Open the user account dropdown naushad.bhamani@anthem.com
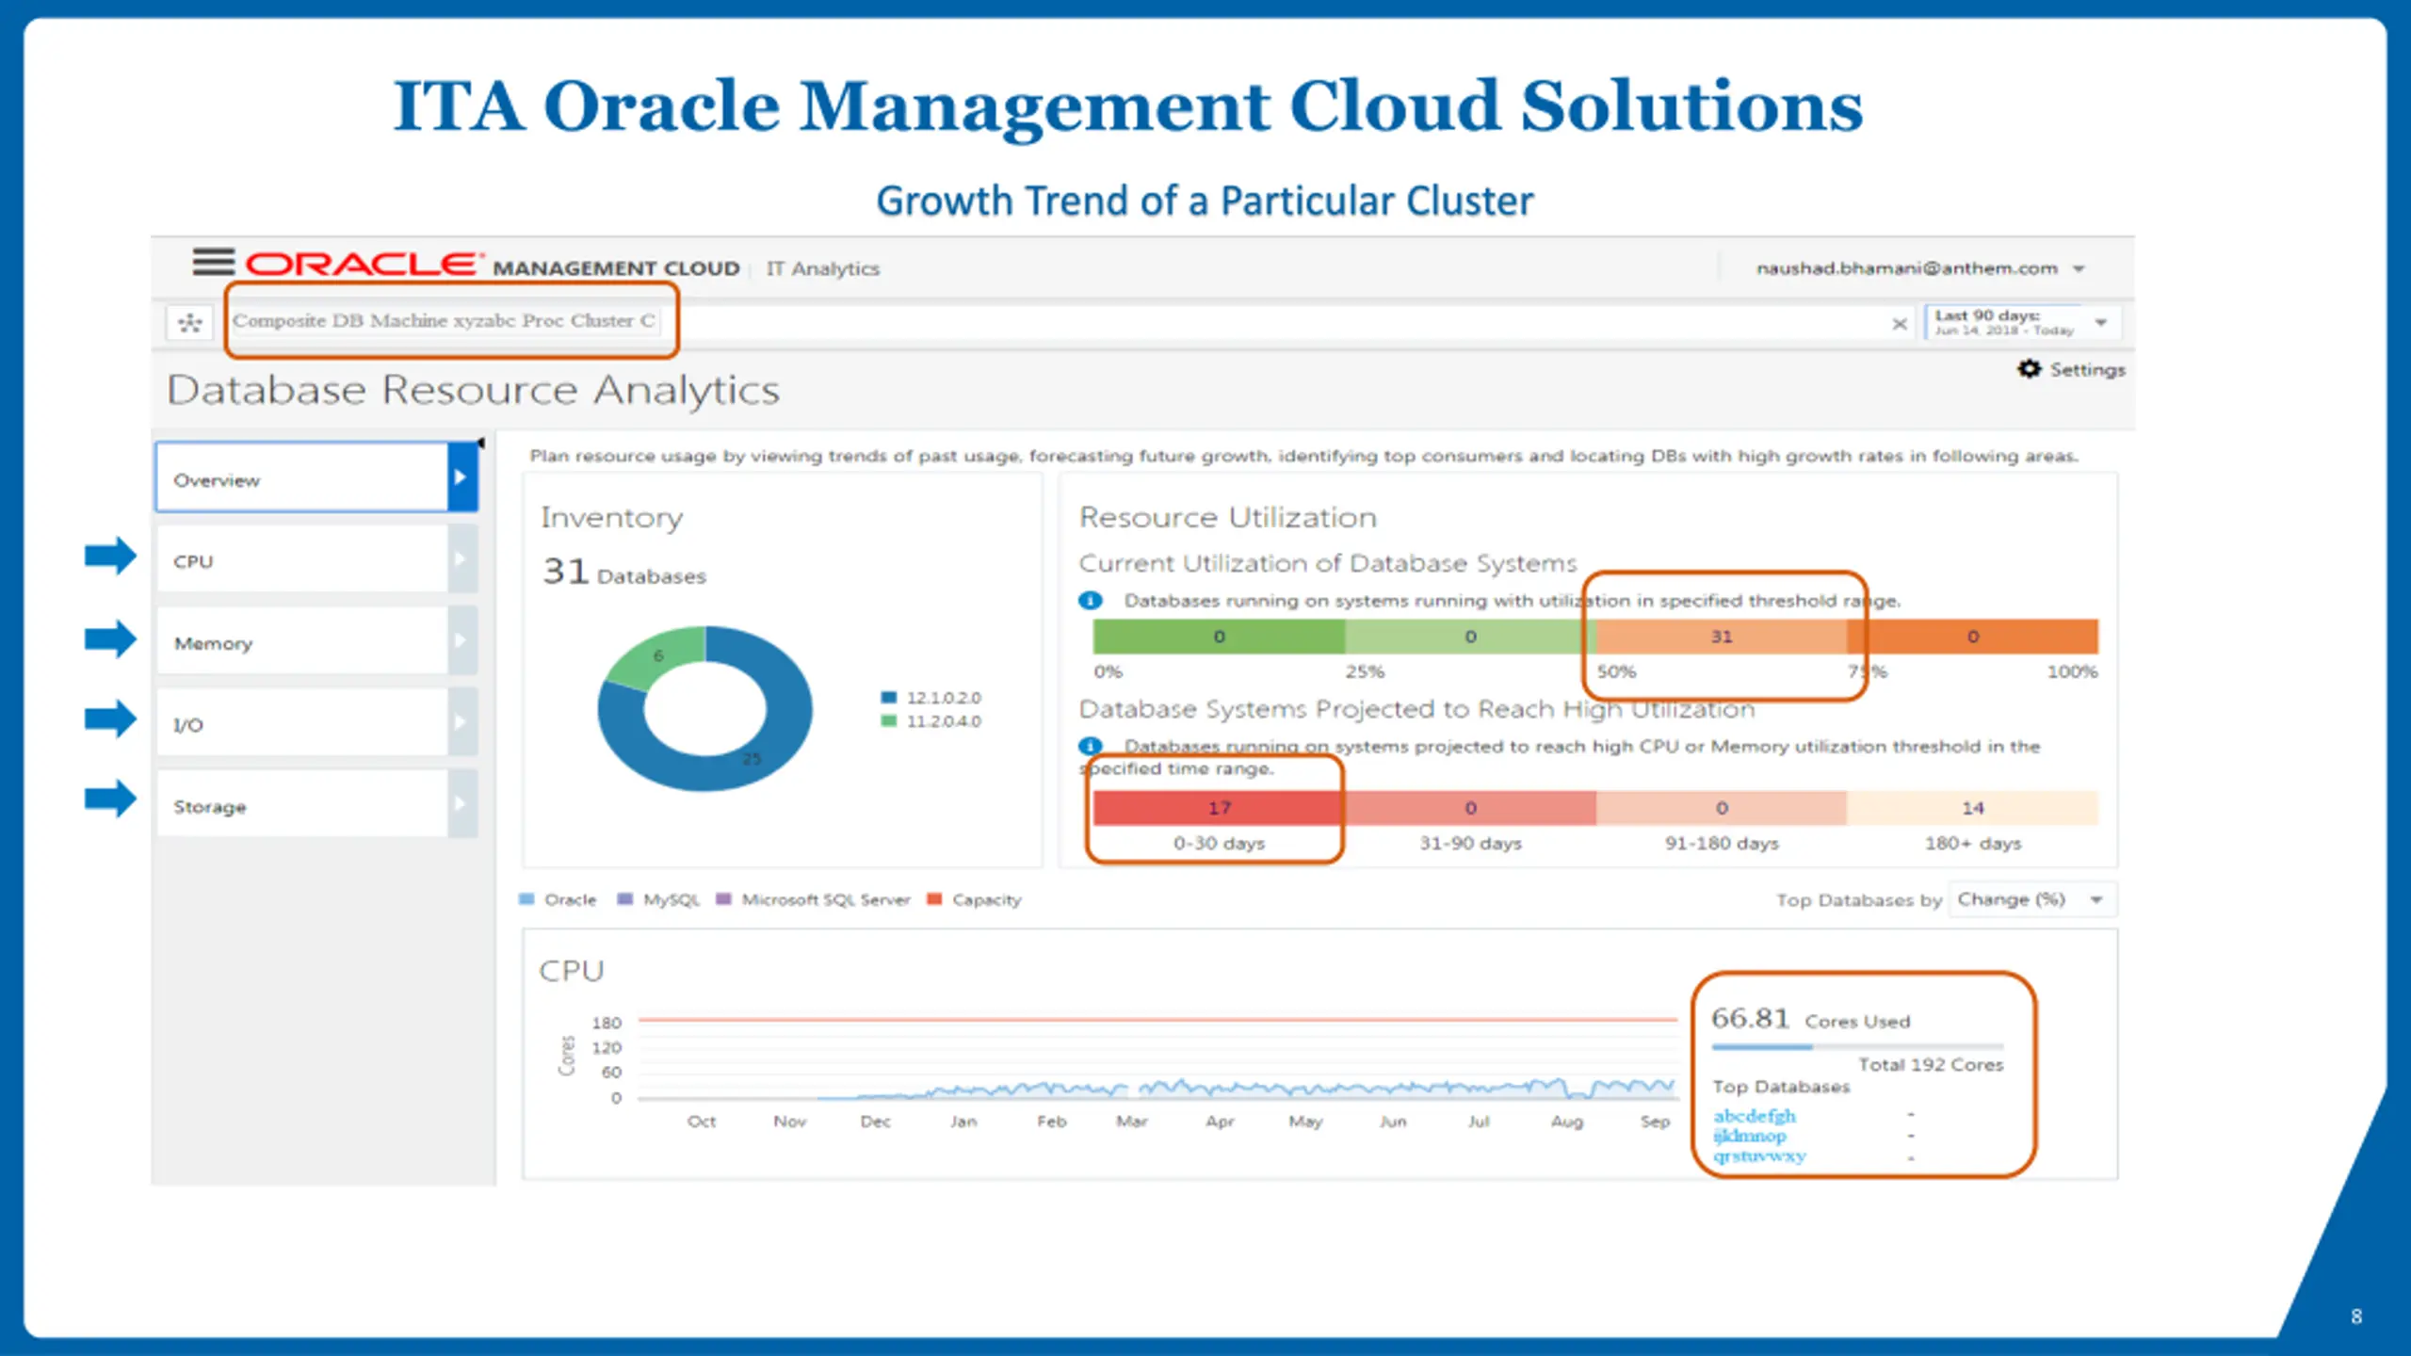This screenshot has height=1356, width=2411. click(x=1919, y=268)
